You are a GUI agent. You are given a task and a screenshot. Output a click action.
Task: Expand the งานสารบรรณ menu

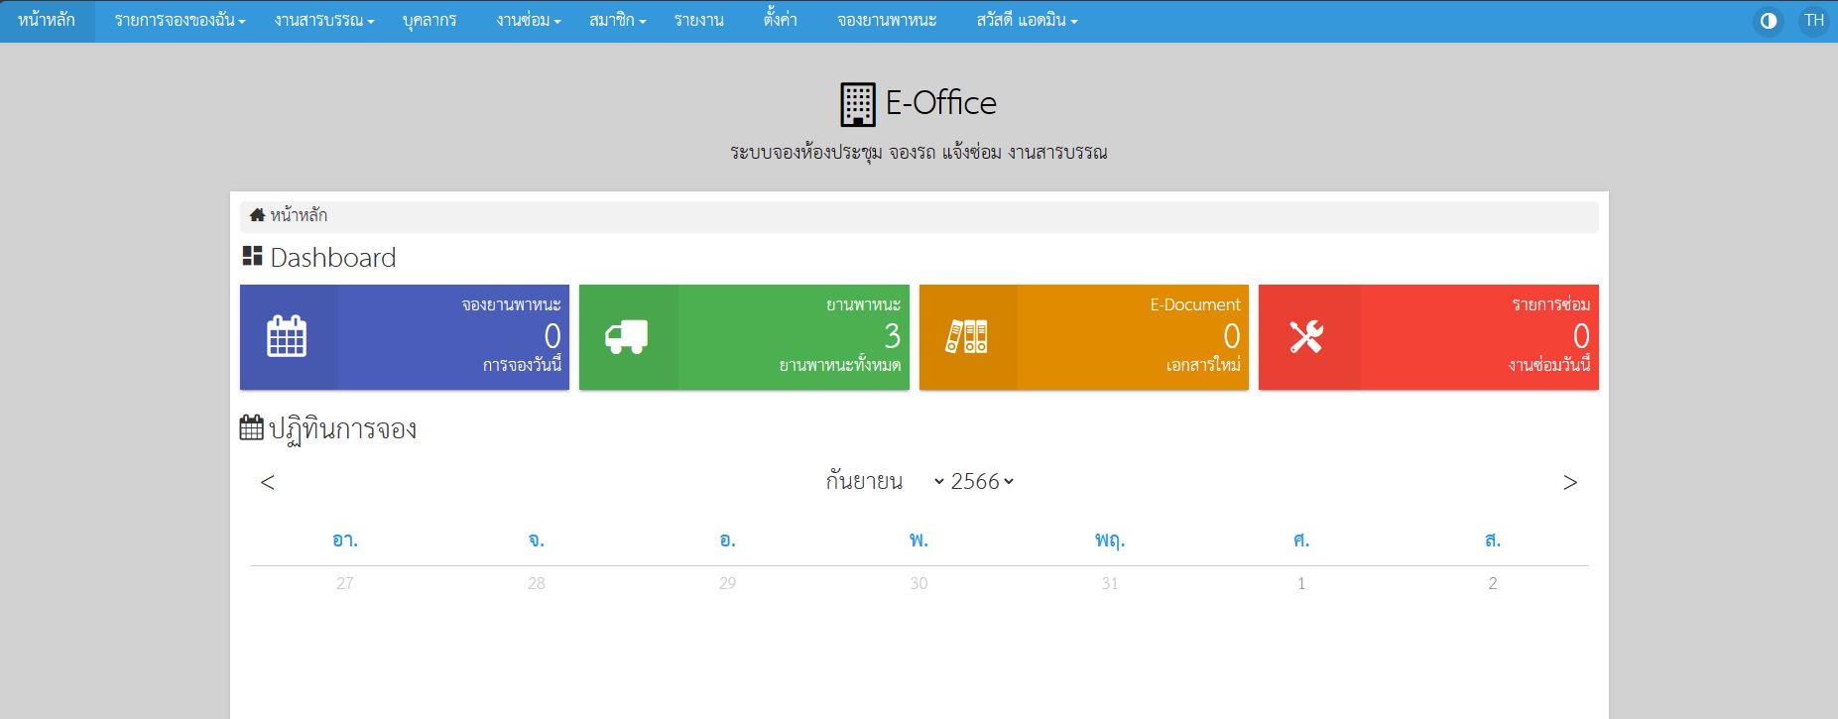pos(324,21)
